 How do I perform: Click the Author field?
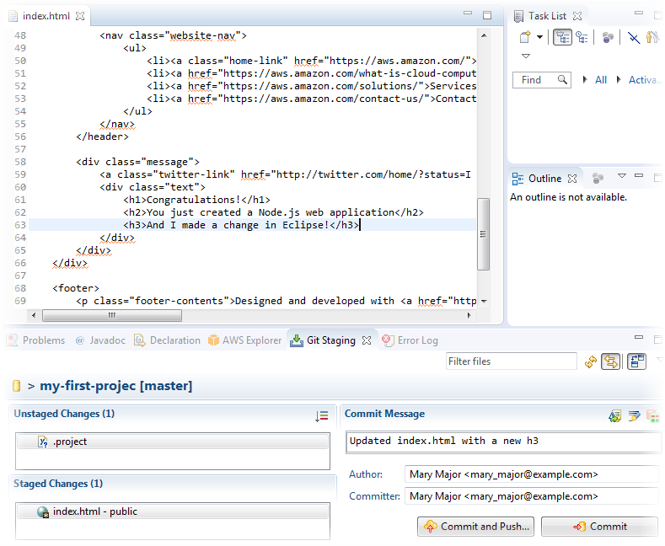(x=533, y=474)
